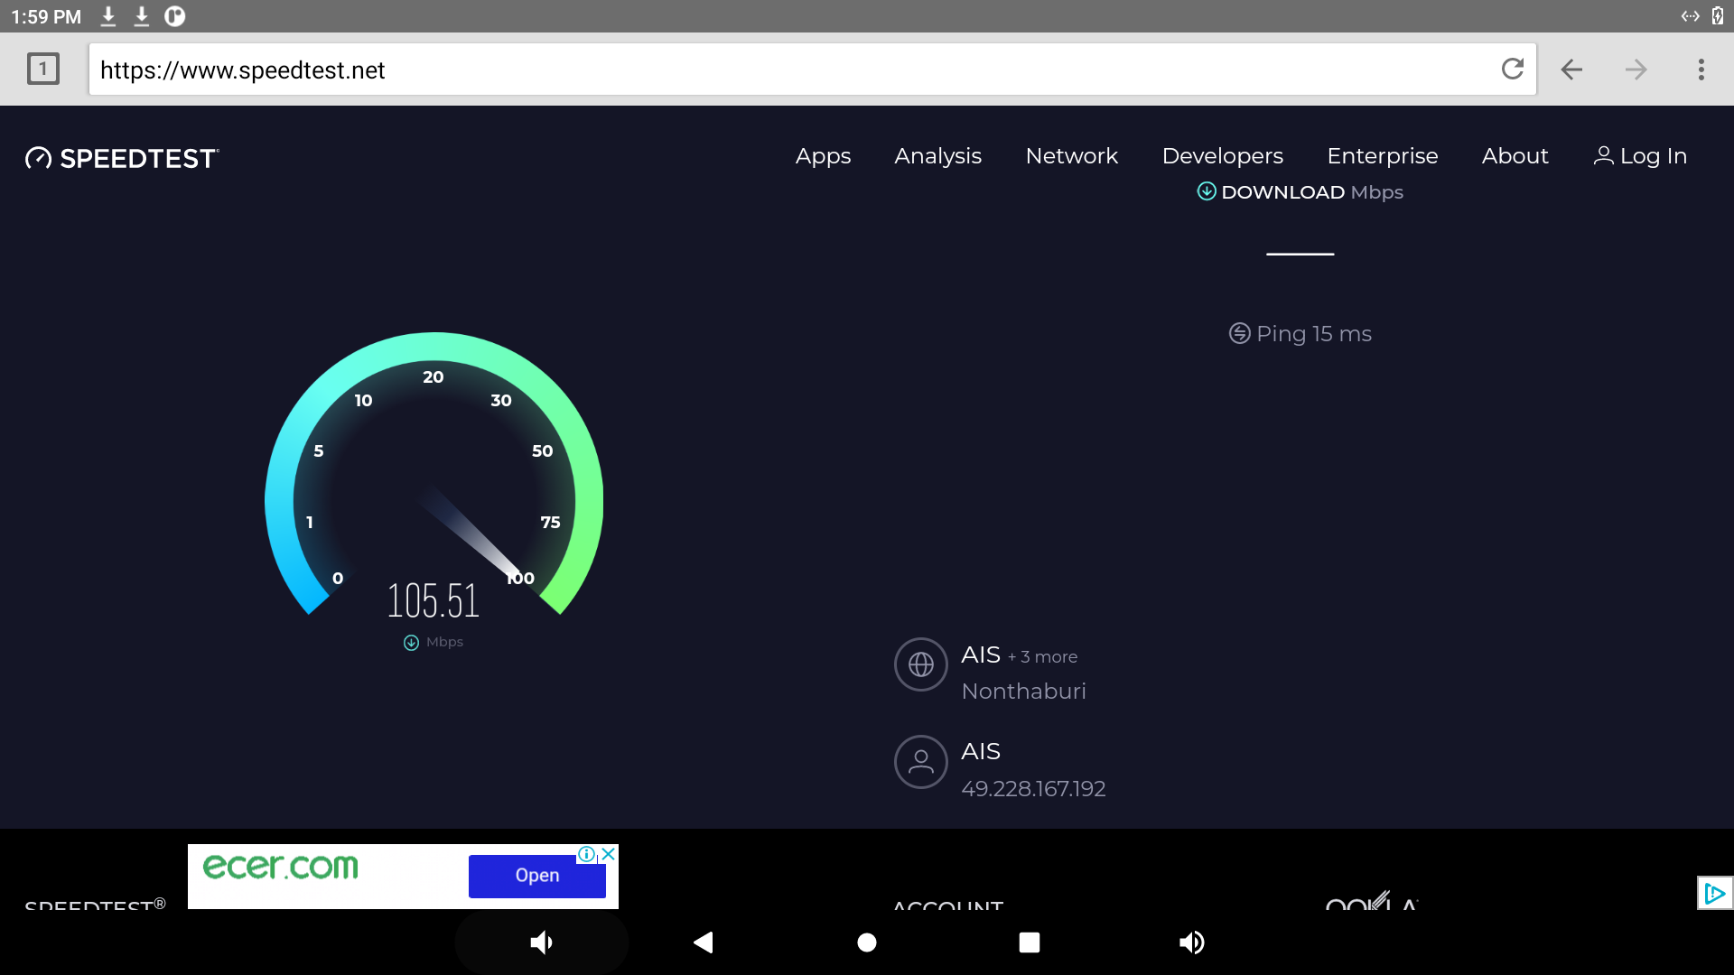Click the ecer.com ad banner logo
This screenshot has width=1734, height=975.
pos(280,867)
